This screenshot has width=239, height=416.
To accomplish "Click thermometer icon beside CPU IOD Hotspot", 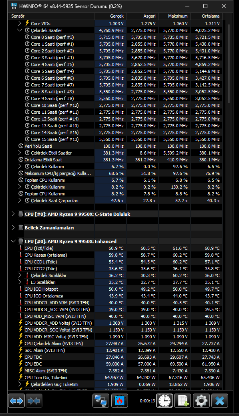I will pyautogui.click(x=21, y=289).
